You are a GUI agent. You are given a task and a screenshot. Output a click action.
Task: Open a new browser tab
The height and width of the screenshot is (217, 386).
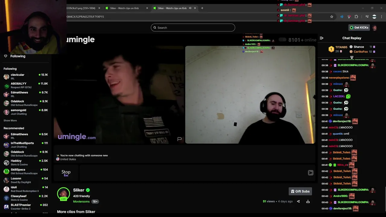pos(202,8)
